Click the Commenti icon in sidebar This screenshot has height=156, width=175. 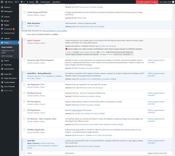coord(2,29)
